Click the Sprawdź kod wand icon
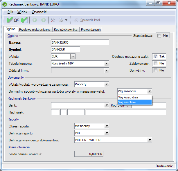This screenshot has height=171, width=178. coord(76,20)
